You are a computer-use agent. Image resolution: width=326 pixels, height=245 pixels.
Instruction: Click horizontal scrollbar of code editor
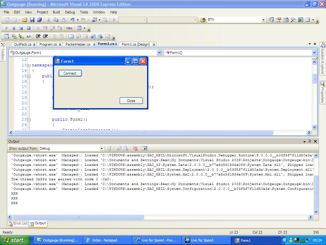(143, 132)
